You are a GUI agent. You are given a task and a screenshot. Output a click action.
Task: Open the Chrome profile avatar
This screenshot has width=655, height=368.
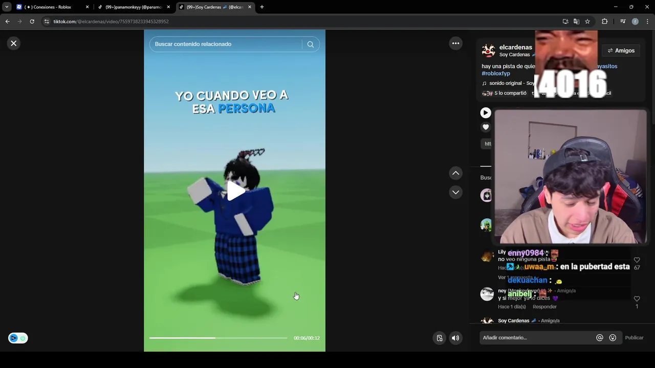(x=635, y=21)
